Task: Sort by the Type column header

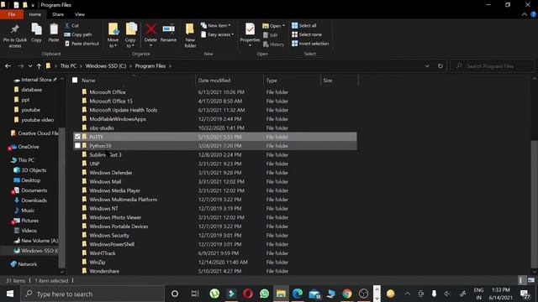Action: coord(292,81)
